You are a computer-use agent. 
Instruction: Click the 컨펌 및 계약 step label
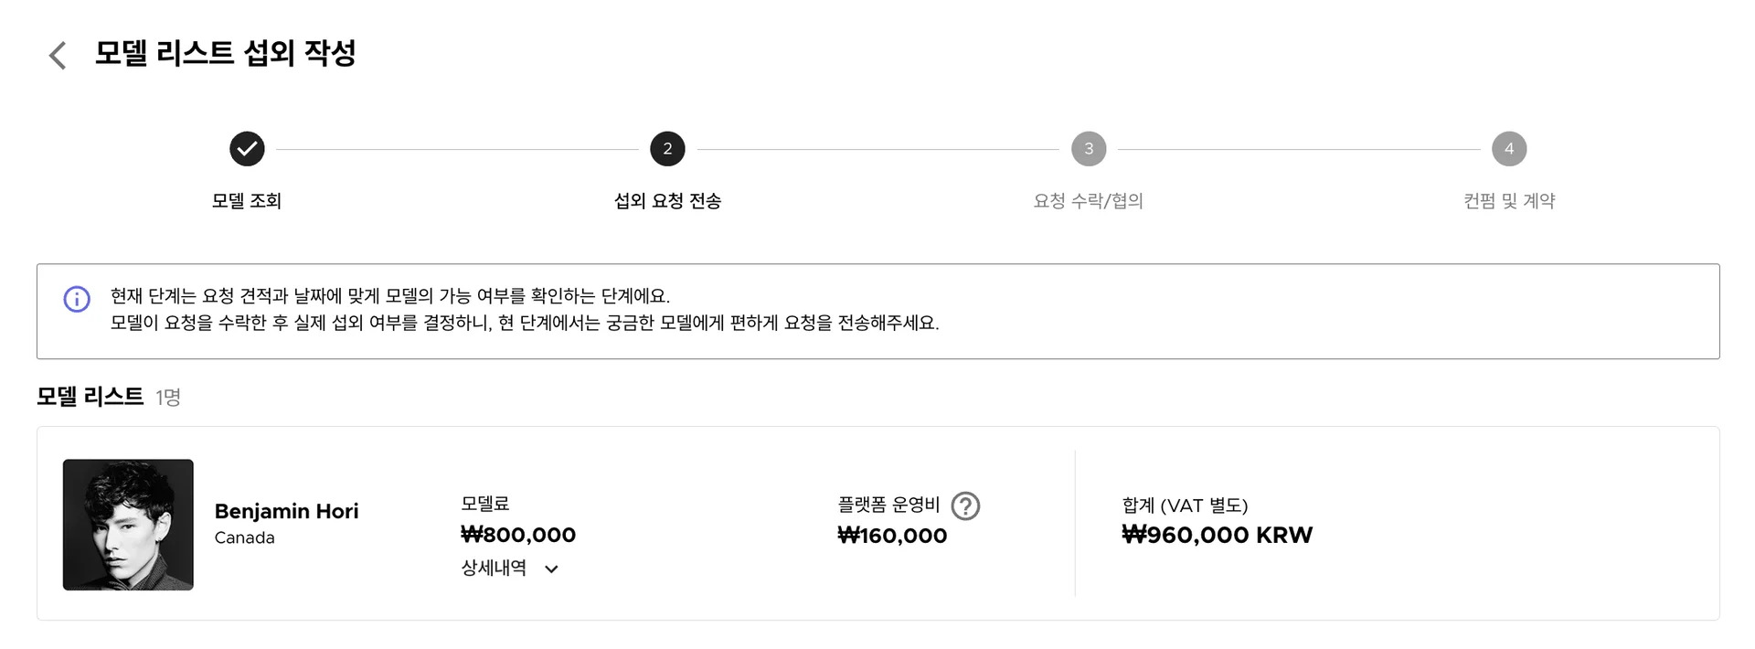coord(1508,200)
